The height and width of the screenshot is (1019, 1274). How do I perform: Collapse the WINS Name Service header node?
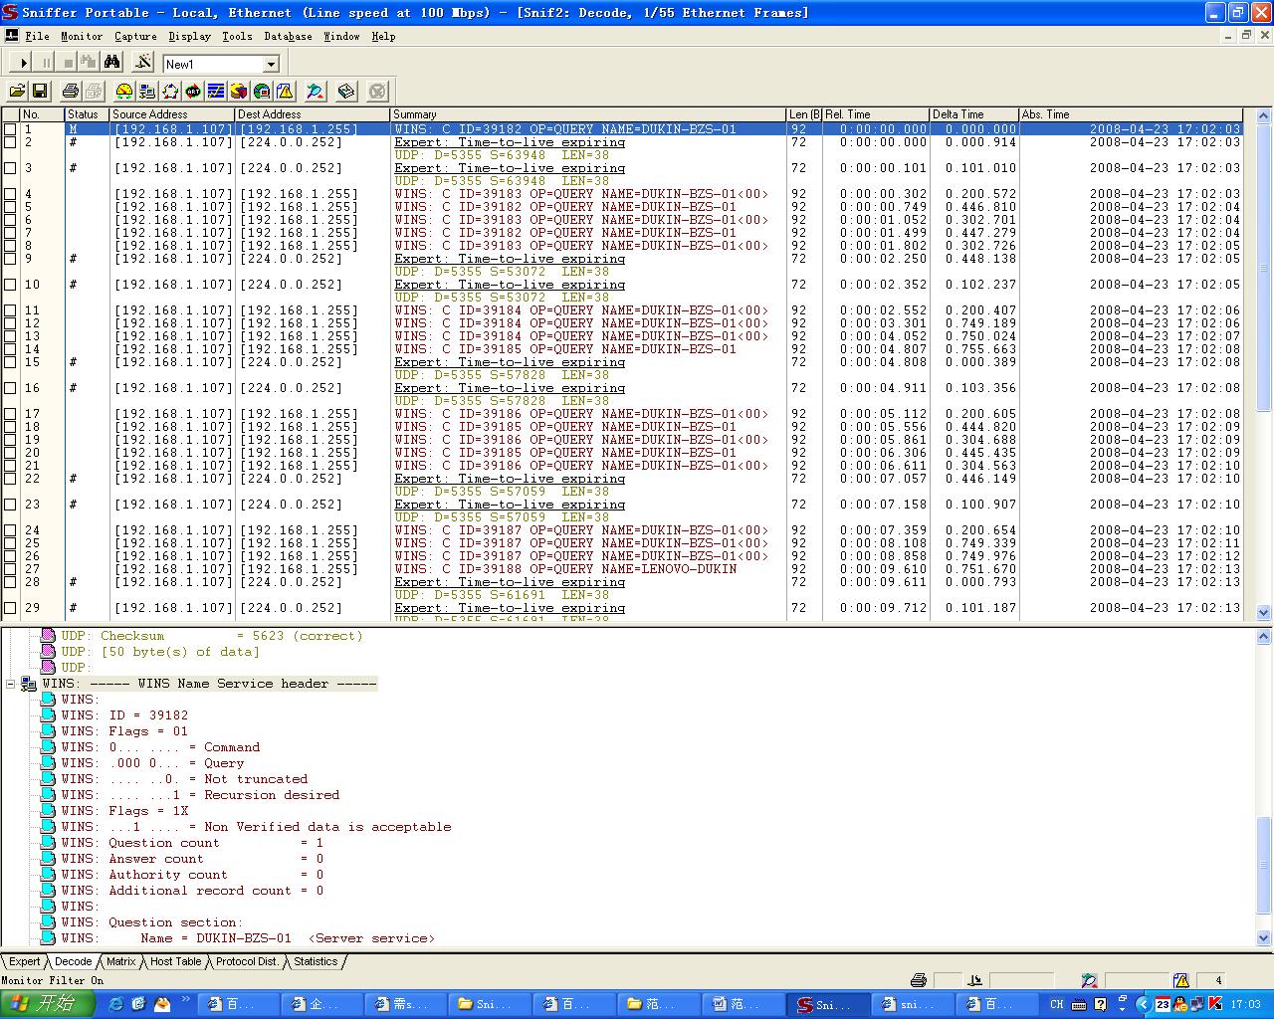[11, 684]
